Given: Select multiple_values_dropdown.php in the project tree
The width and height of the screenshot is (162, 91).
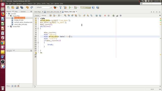Looking at the screenshot, I should coord(23,22).
